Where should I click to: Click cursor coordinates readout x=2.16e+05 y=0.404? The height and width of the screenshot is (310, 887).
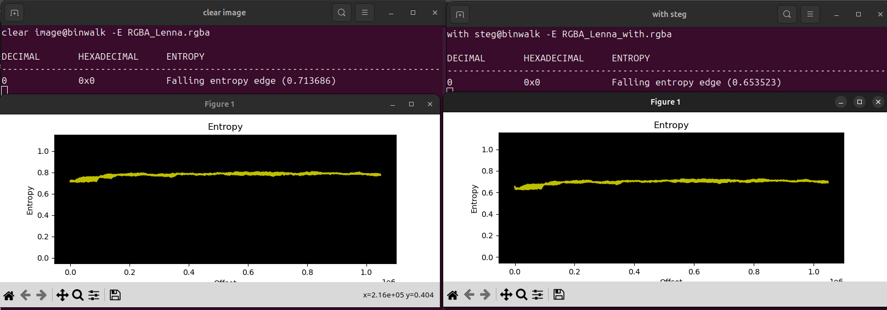click(398, 295)
